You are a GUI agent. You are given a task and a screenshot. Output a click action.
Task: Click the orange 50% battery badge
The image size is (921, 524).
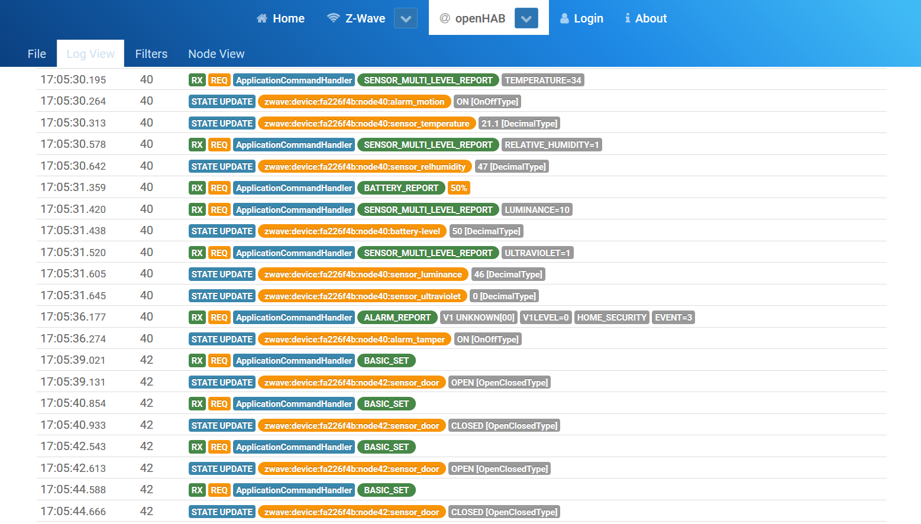click(x=458, y=188)
